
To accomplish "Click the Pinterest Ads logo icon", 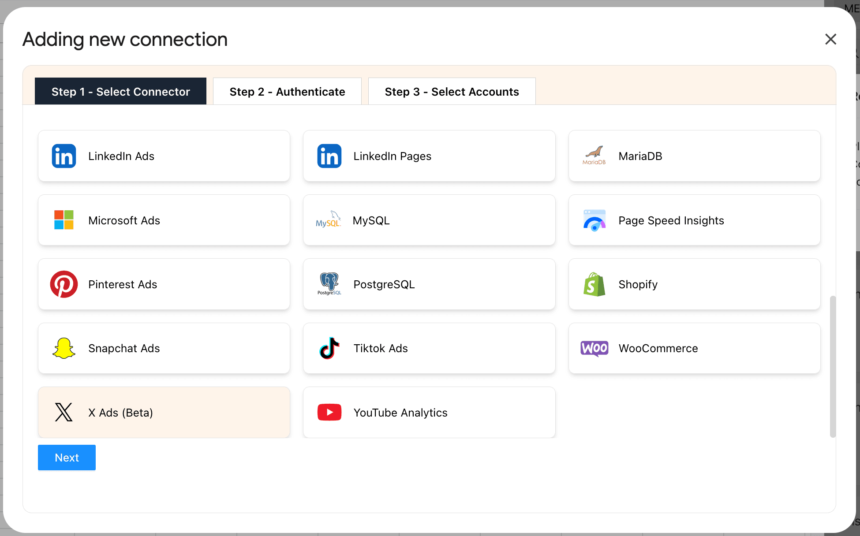I will pyautogui.click(x=64, y=284).
